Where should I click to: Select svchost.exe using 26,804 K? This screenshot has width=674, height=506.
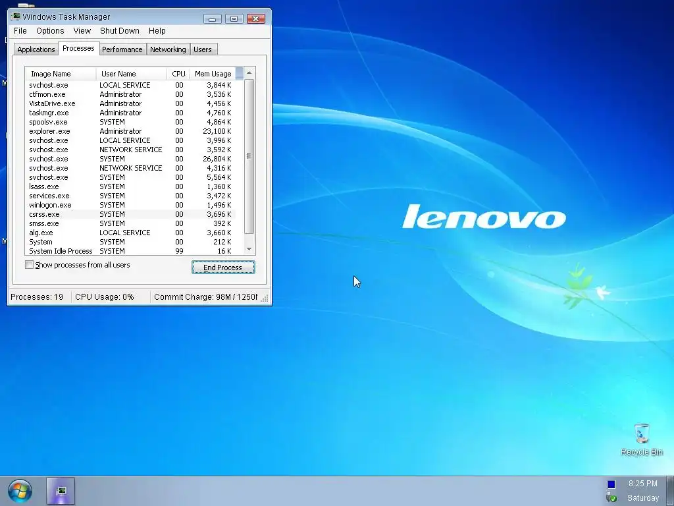tap(130, 159)
